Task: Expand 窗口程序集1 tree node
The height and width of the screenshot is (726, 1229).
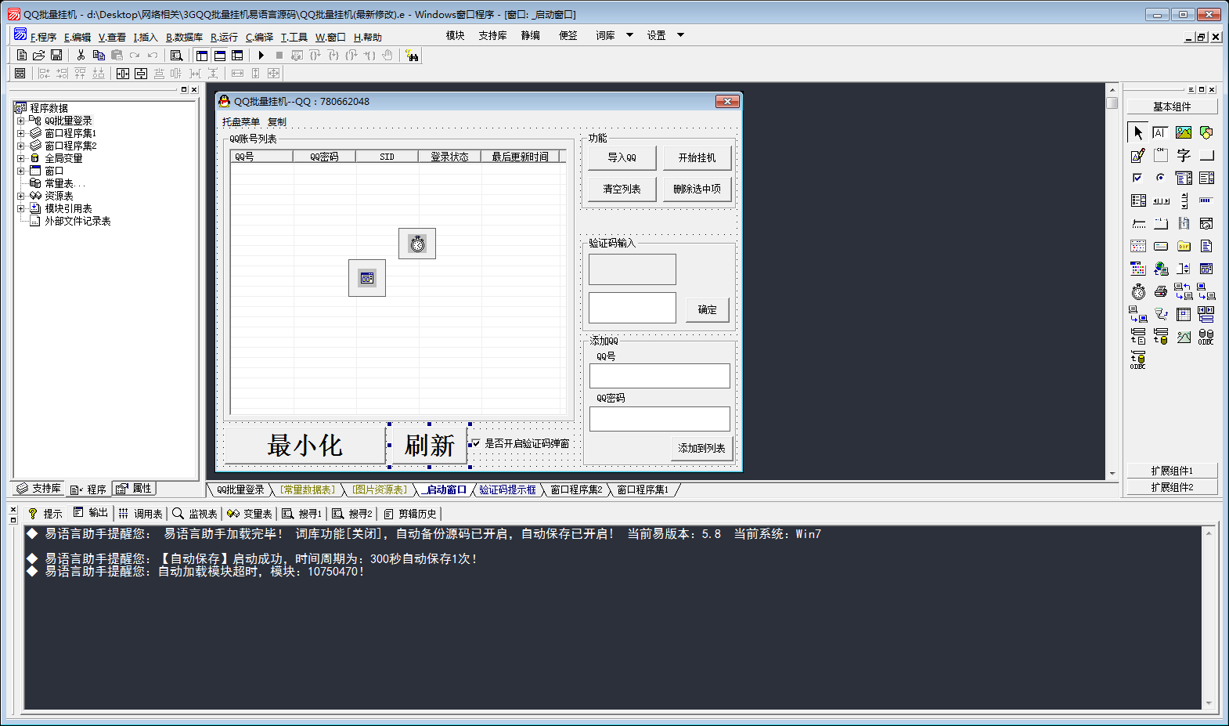Action: click(20, 133)
